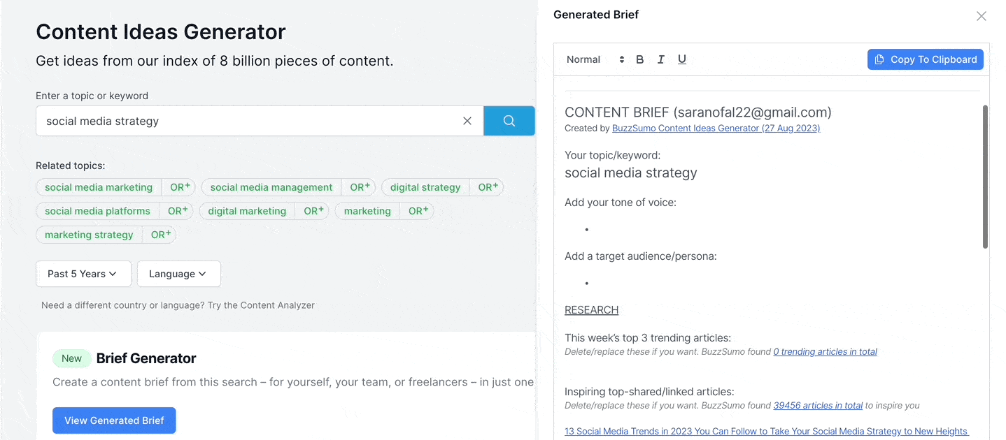Screen dimensions: 1006x440
Task: Click the View Generated Brief button
Action: coord(113,420)
